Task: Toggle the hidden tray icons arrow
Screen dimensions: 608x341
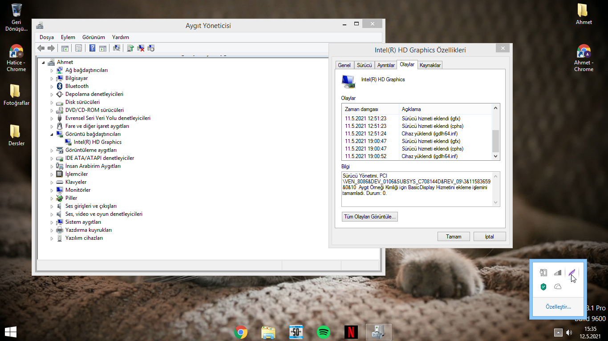Action: pyautogui.click(x=558, y=332)
